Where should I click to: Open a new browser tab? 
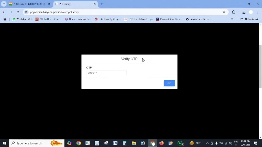coord(102,4)
